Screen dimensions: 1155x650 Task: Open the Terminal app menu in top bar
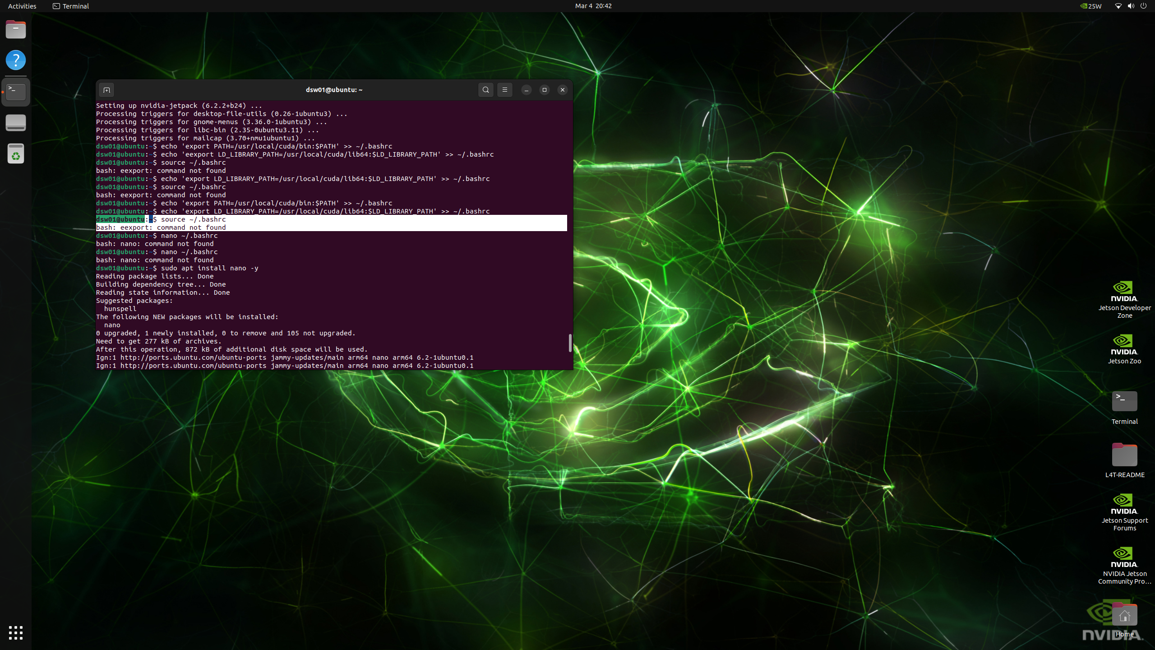pyautogui.click(x=71, y=6)
